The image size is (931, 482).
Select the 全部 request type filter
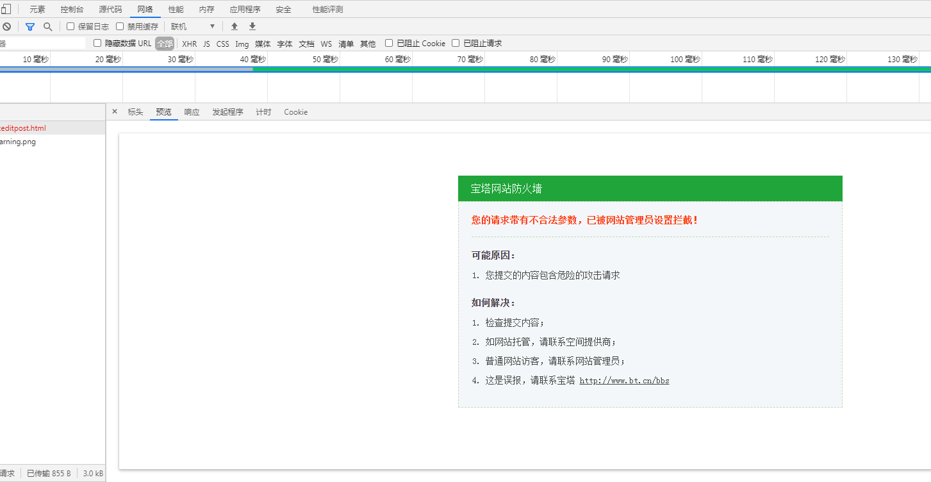click(x=165, y=44)
